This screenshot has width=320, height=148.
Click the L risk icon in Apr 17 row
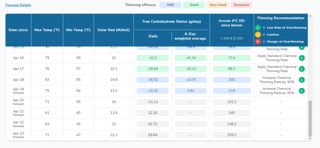pyautogui.click(x=302, y=69)
